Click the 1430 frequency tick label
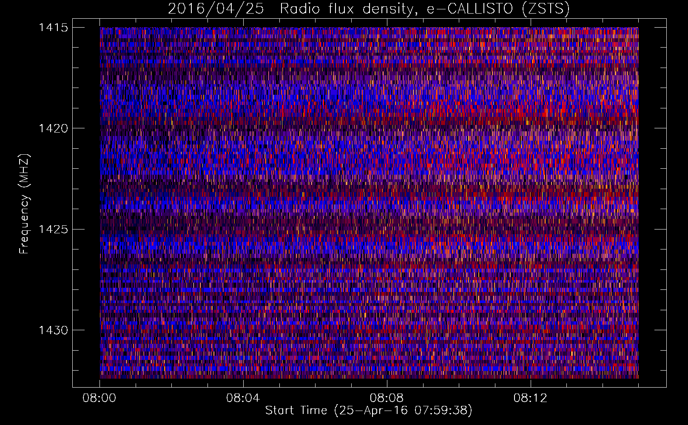The height and width of the screenshot is (425, 688). click(53, 330)
